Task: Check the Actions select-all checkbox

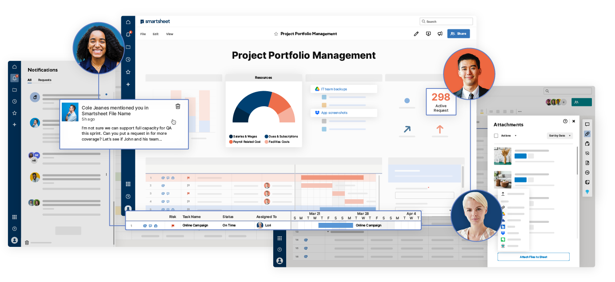Action: pos(496,136)
